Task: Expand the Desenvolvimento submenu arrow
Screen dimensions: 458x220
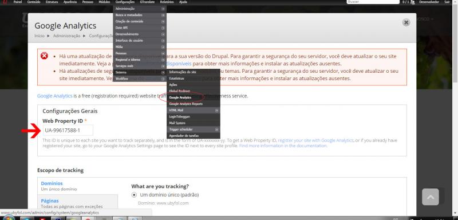Action: 163,34
